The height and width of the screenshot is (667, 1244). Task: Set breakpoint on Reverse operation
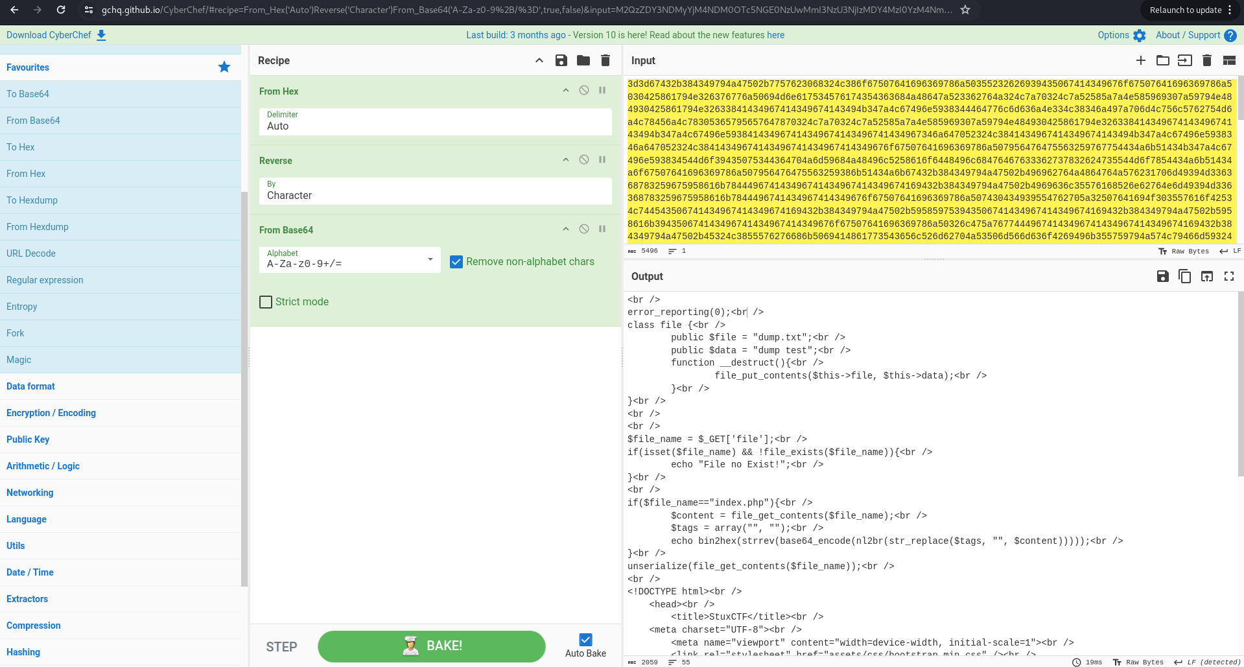click(602, 160)
